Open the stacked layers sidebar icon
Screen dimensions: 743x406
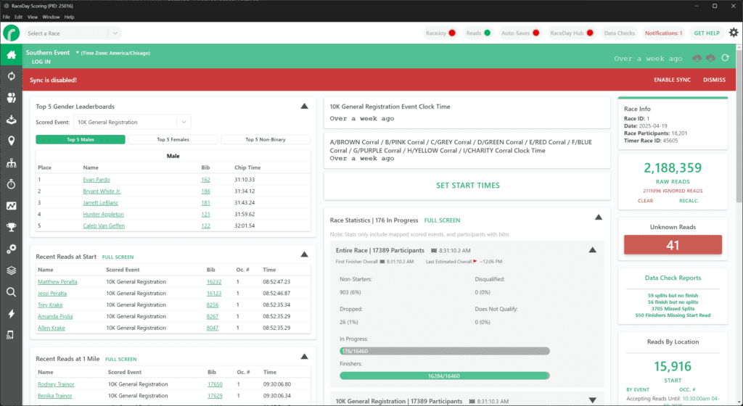[11, 270]
